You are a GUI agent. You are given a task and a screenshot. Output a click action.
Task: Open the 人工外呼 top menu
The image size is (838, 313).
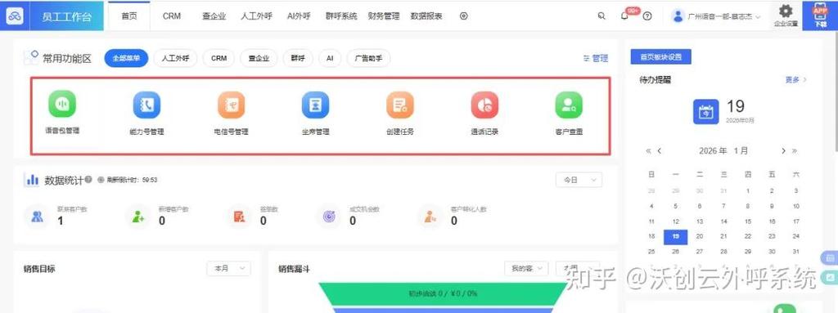click(x=256, y=16)
